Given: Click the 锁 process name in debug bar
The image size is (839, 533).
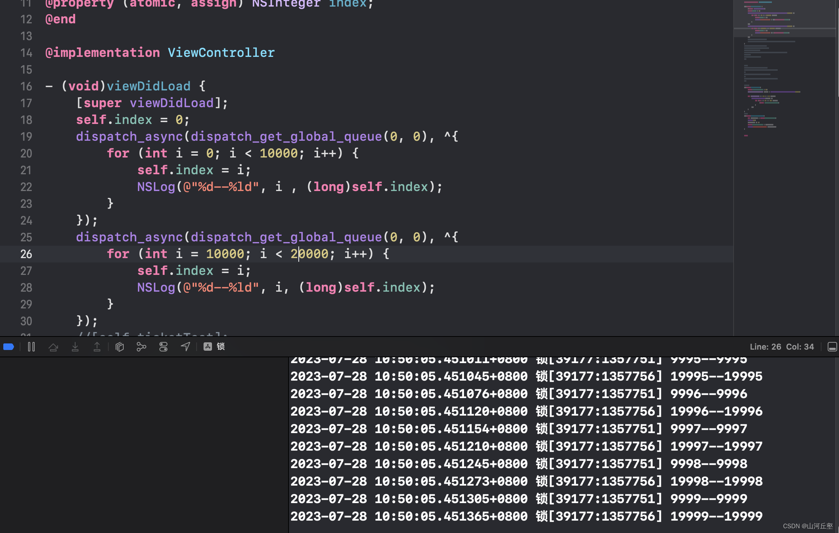Looking at the screenshot, I should click(221, 346).
